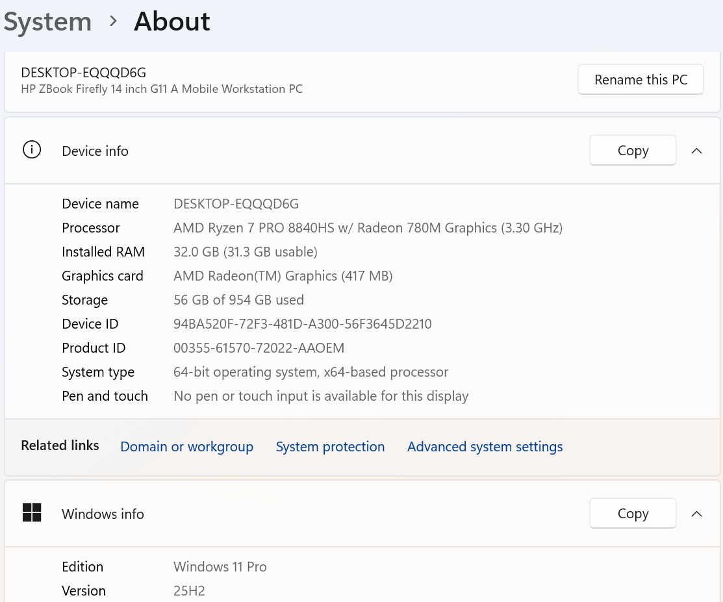Click the Windows logo icon
Screen dimensions: 723x602
(32, 512)
